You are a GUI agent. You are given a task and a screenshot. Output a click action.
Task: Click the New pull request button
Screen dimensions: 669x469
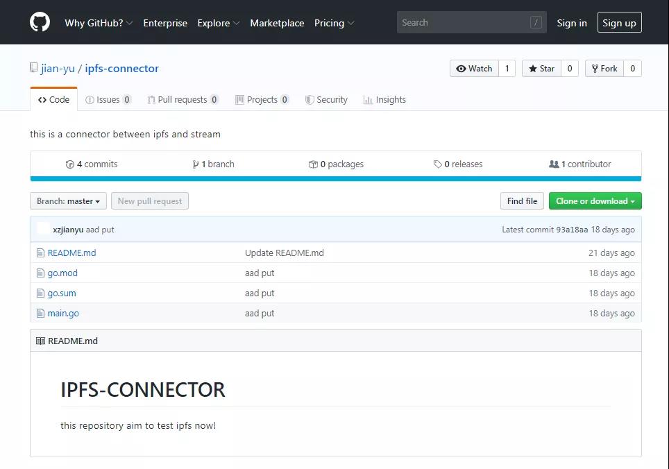(150, 201)
